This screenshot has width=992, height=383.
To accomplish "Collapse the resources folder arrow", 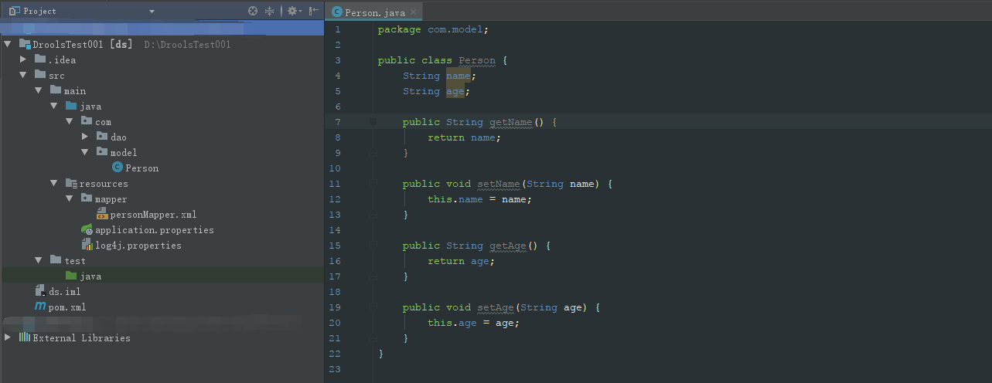I will 54,183.
